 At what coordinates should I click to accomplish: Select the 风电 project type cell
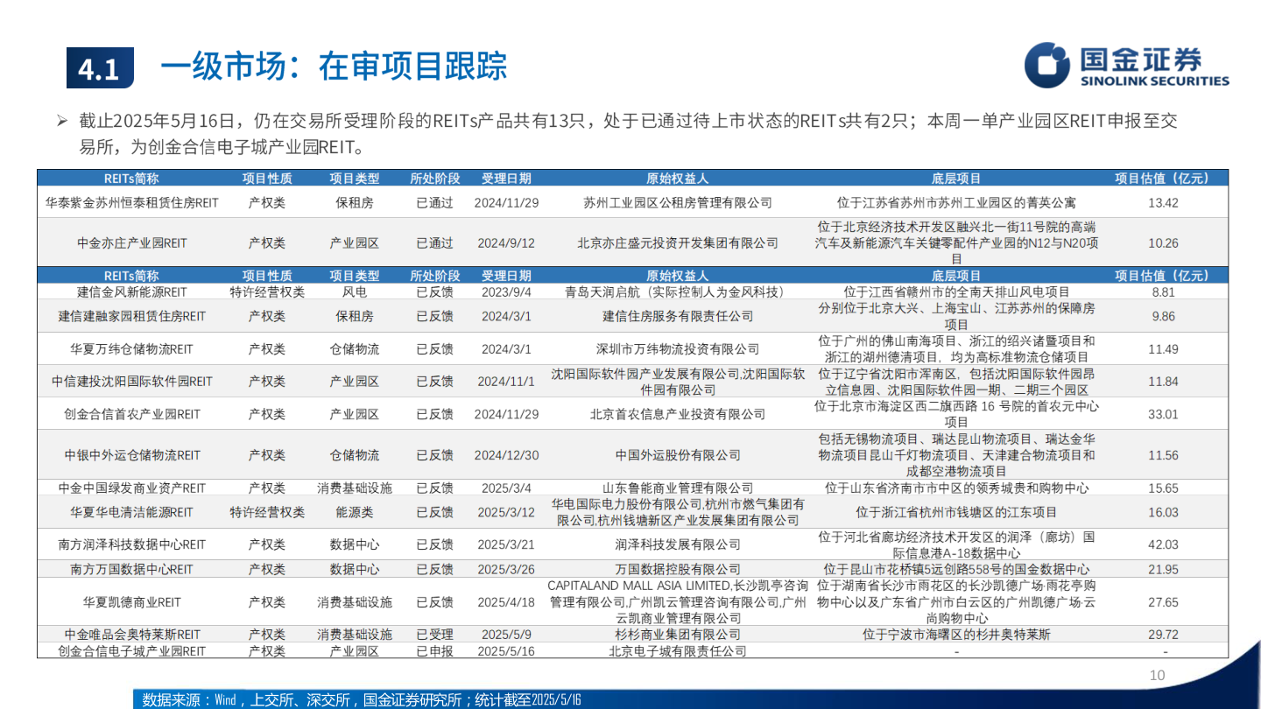point(355,291)
